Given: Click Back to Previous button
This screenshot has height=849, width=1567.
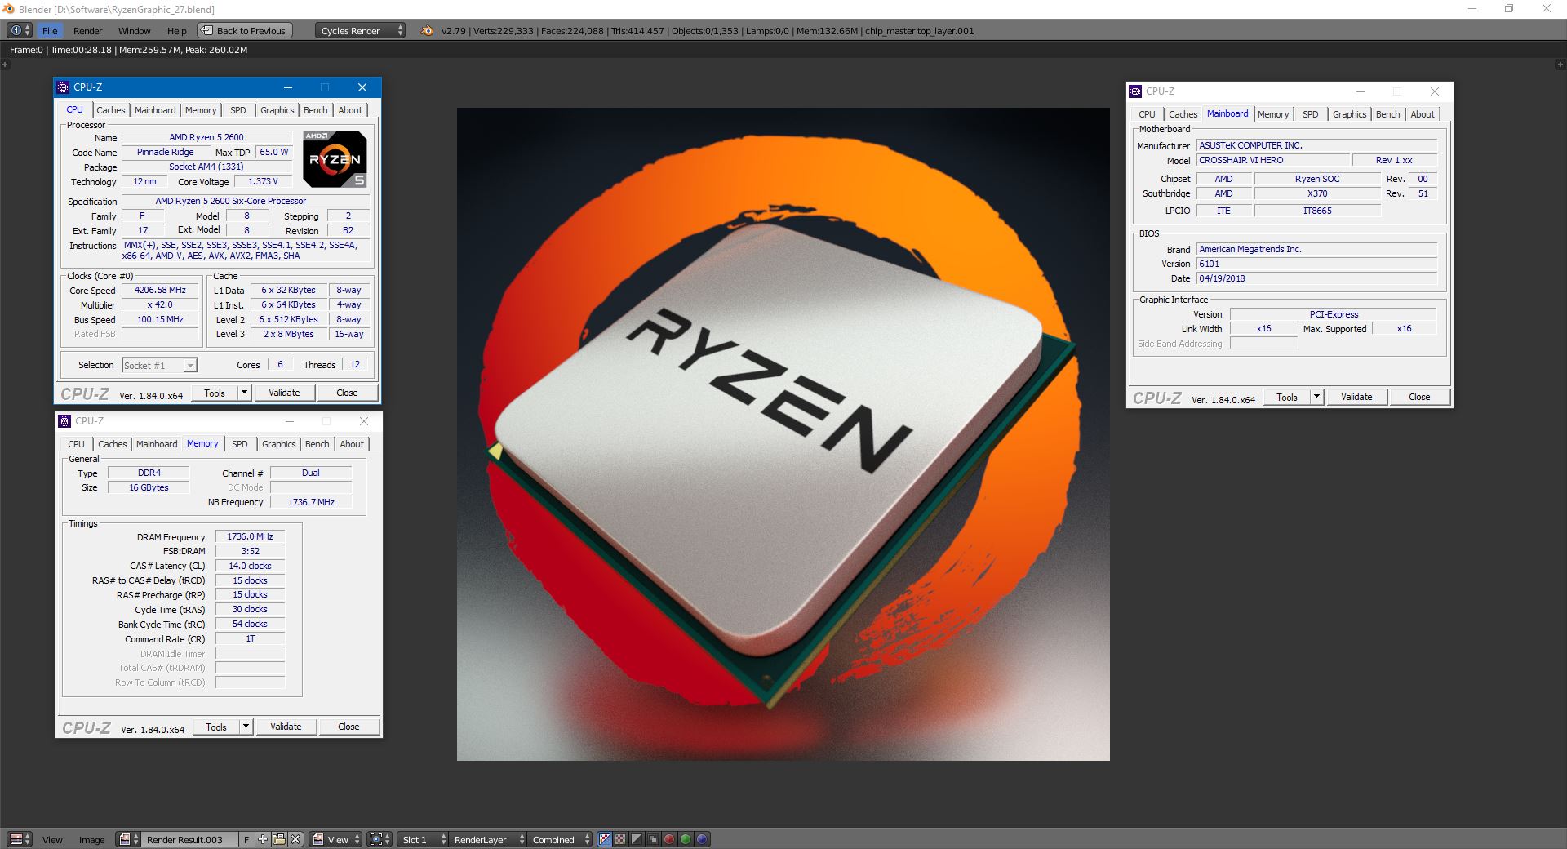Looking at the screenshot, I should [245, 30].
